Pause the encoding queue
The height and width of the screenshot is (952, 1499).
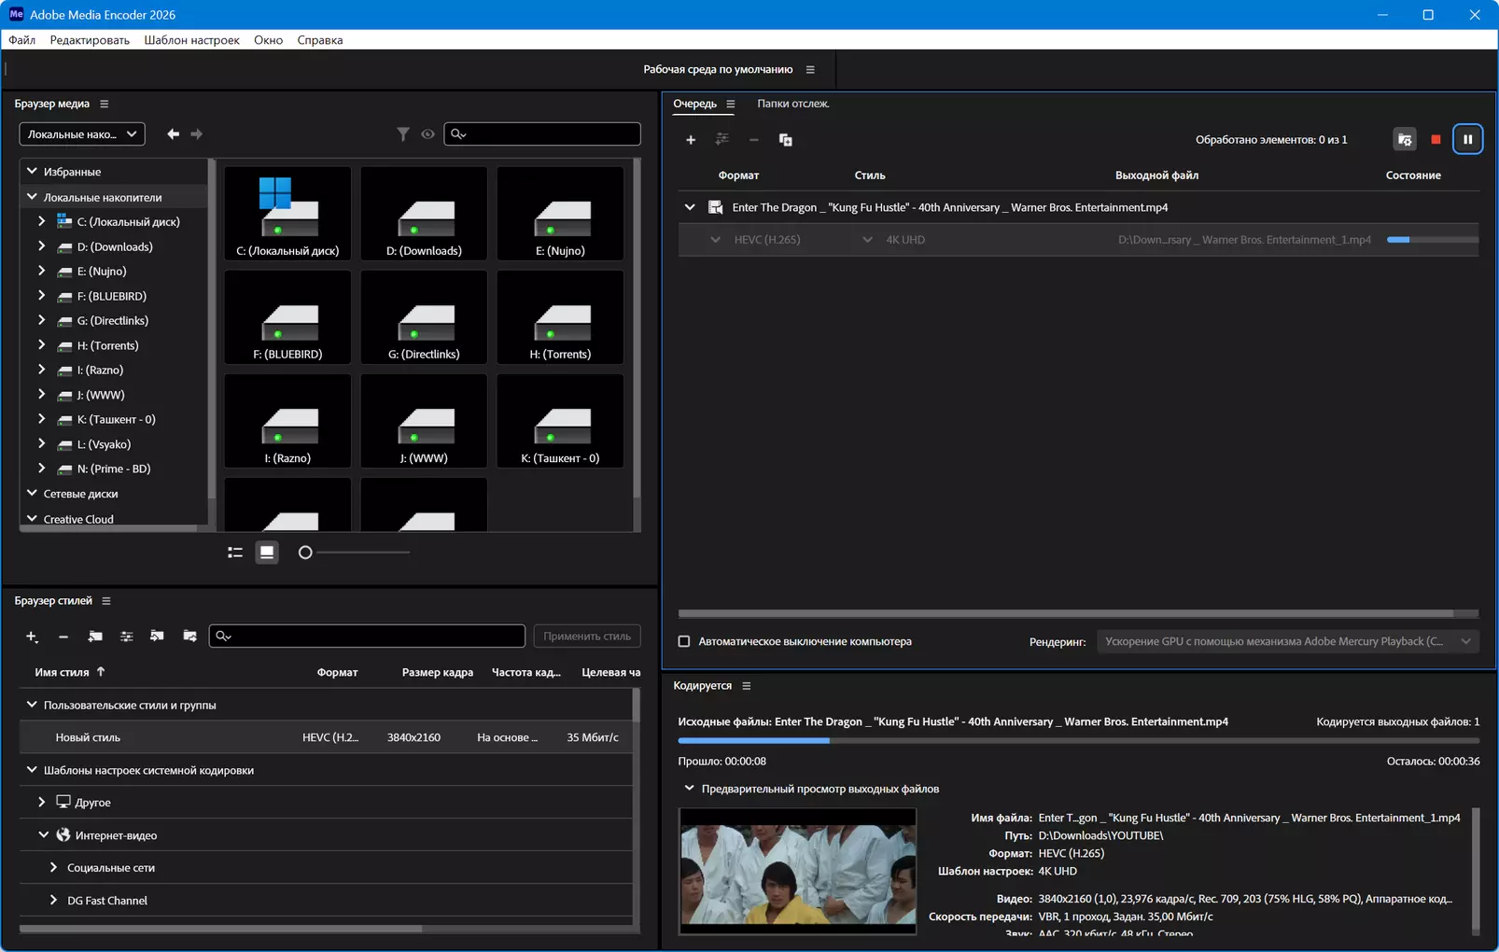[1468, 140]
